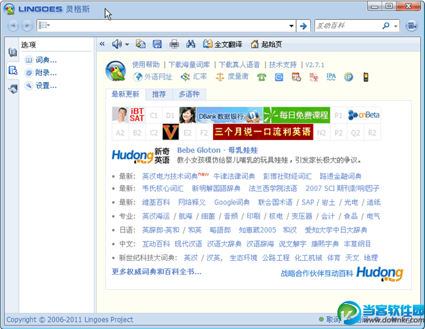Open the index list icon in search box
The image size is (425, 329).
pyautogui.click(x=44, y=26)
